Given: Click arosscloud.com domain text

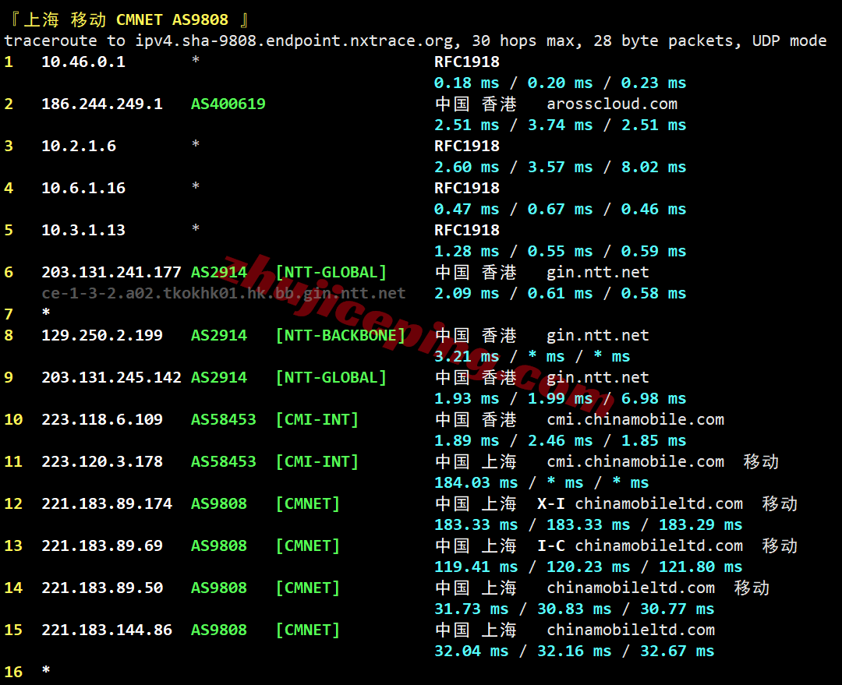Looking at the screenshot, I should (x=612, y=104).
